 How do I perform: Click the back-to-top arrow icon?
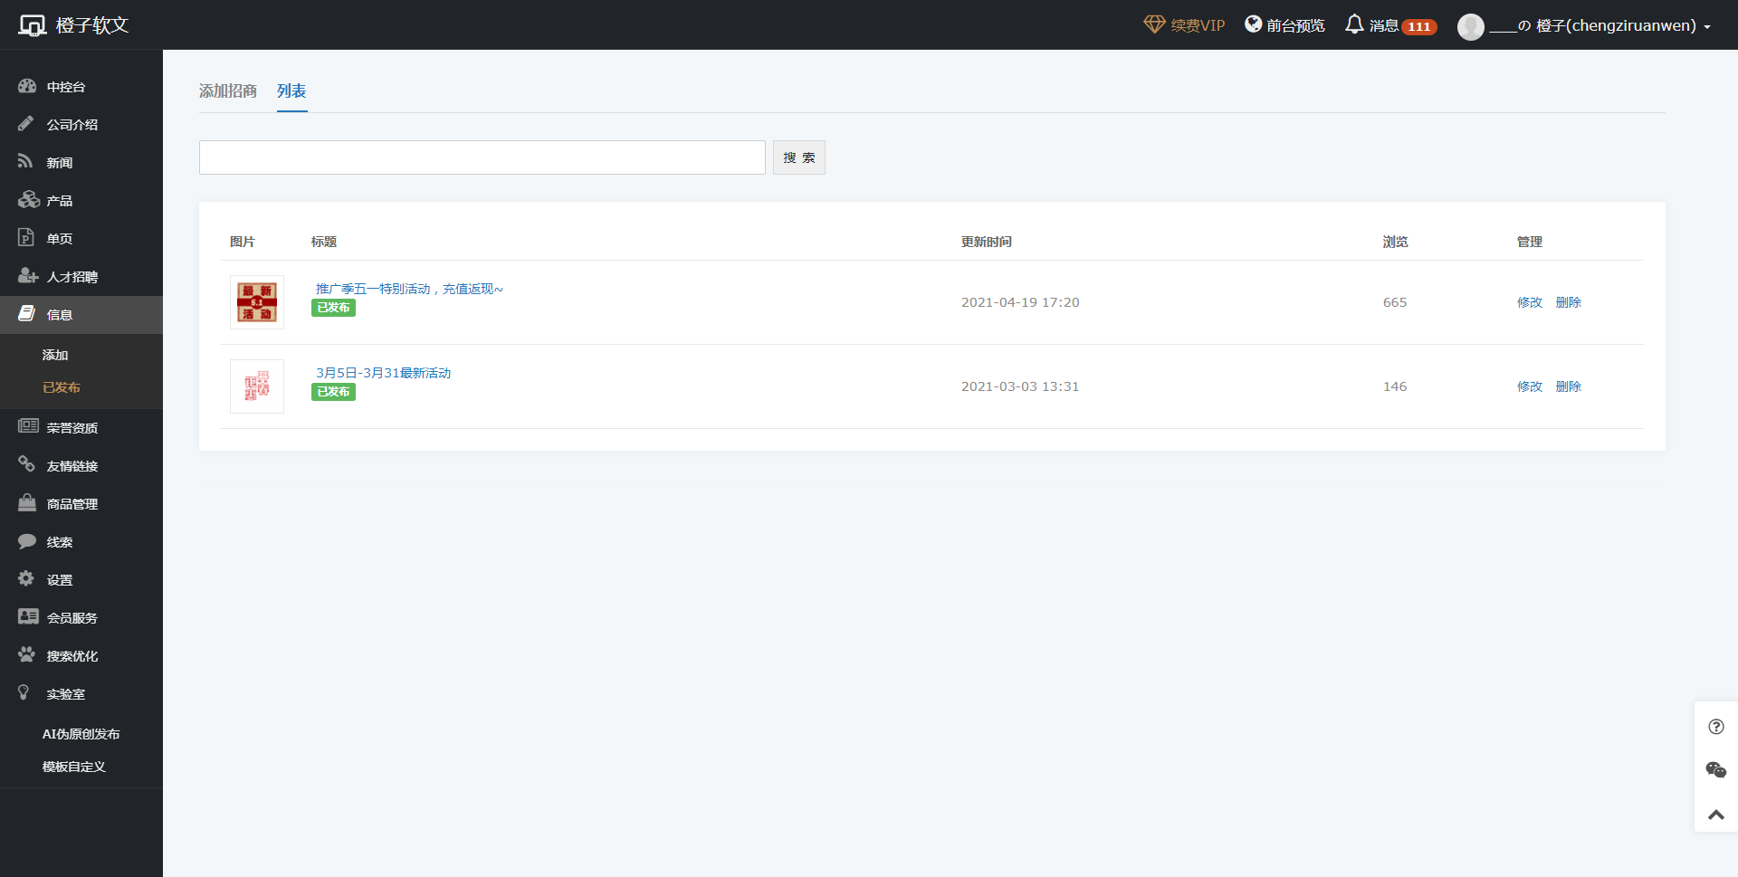coord(1716,815)
